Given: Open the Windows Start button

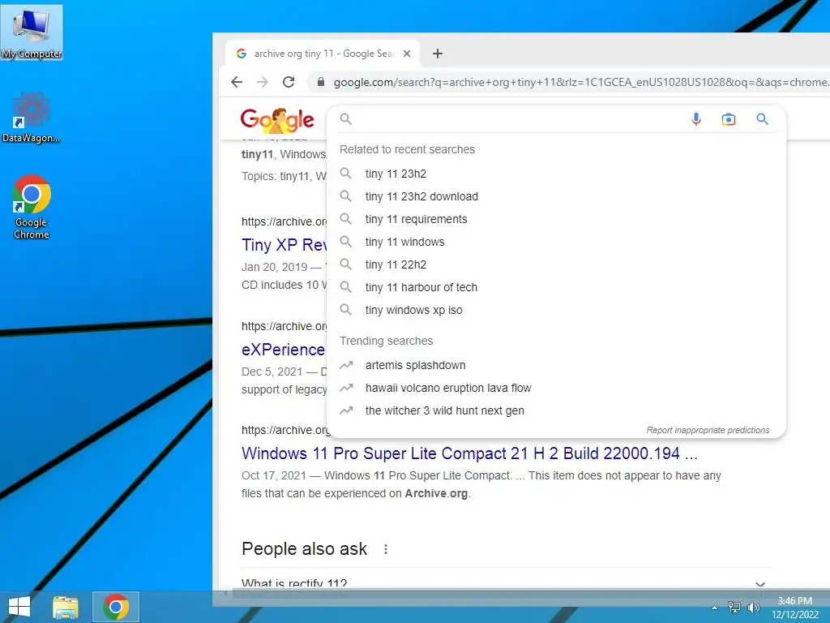Looking at the screenshot, I should click(19, 607).
